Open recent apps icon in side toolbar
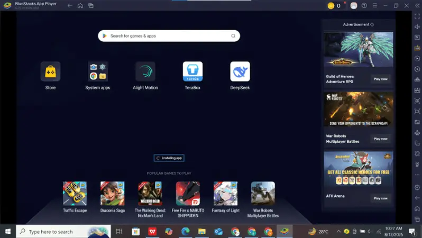 tap(417, 219)
